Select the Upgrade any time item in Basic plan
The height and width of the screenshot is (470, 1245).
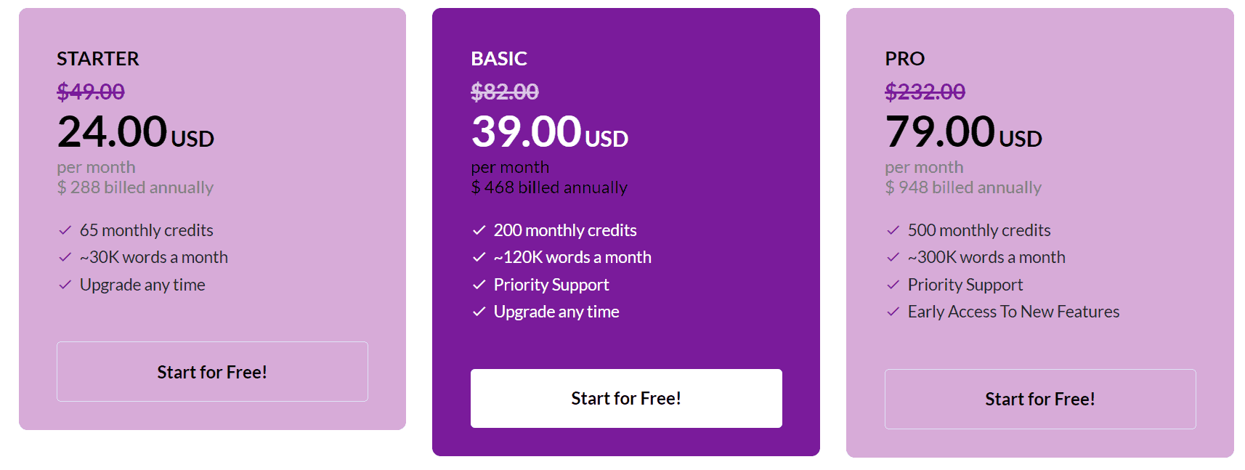556,312
